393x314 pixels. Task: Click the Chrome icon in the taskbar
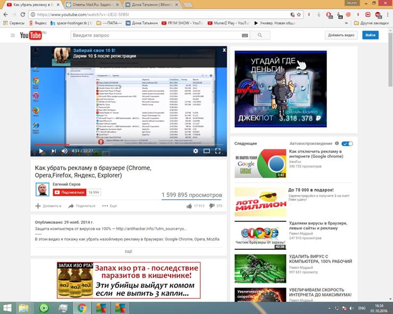[82, 308]
